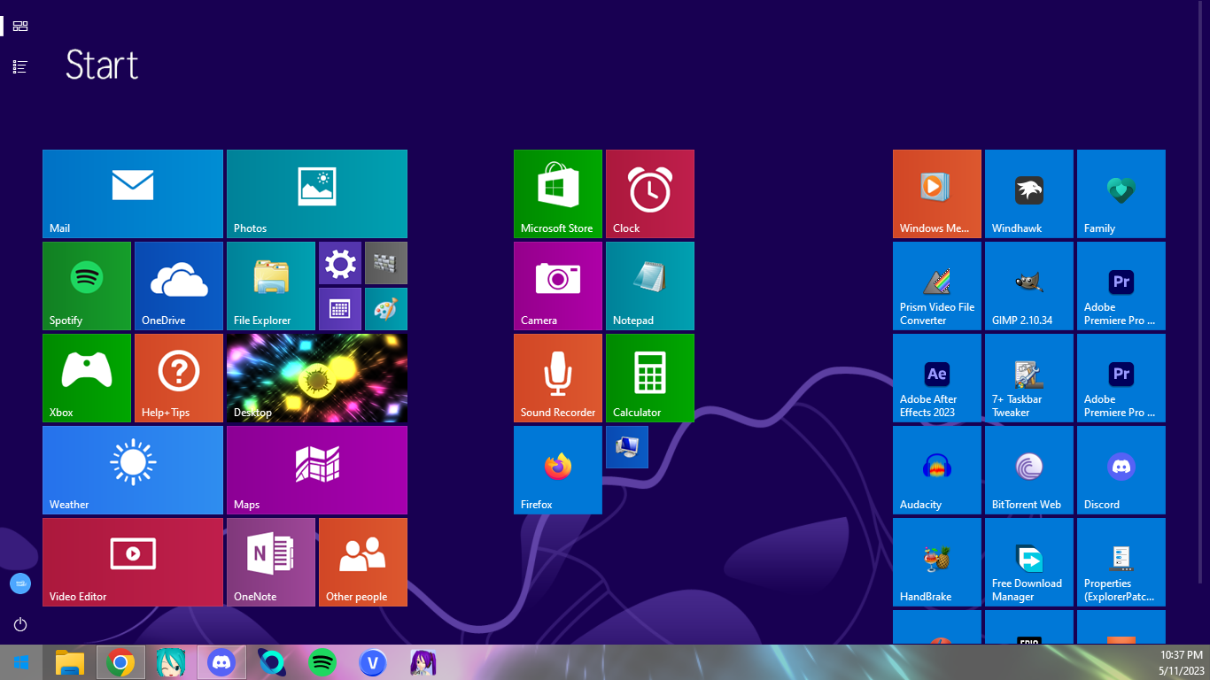
Task: Open Spotify from the taskbar
Action: pos(322,662)
